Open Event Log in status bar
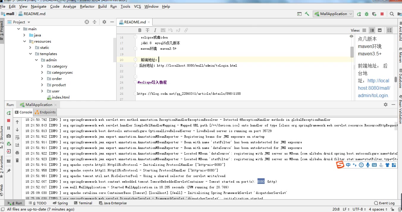 (384, 203)
